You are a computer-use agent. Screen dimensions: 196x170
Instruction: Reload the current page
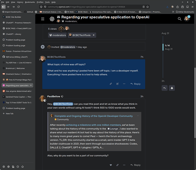coord(18,7)
